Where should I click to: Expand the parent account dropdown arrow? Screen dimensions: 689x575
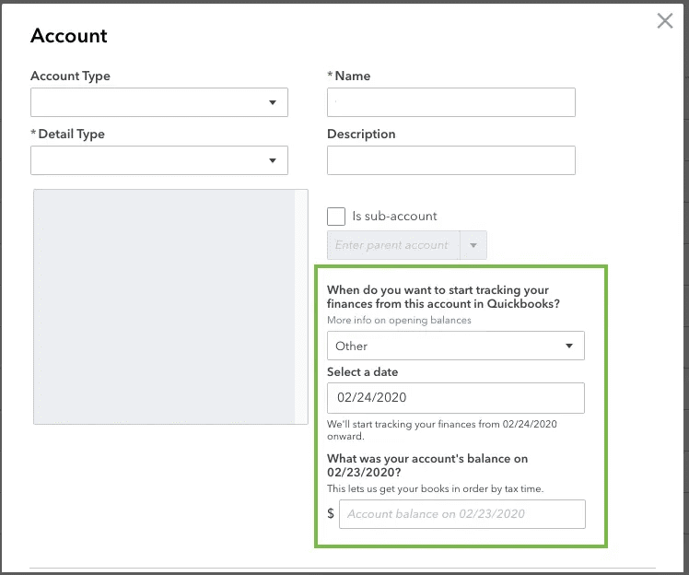click(x=473, y=245)
